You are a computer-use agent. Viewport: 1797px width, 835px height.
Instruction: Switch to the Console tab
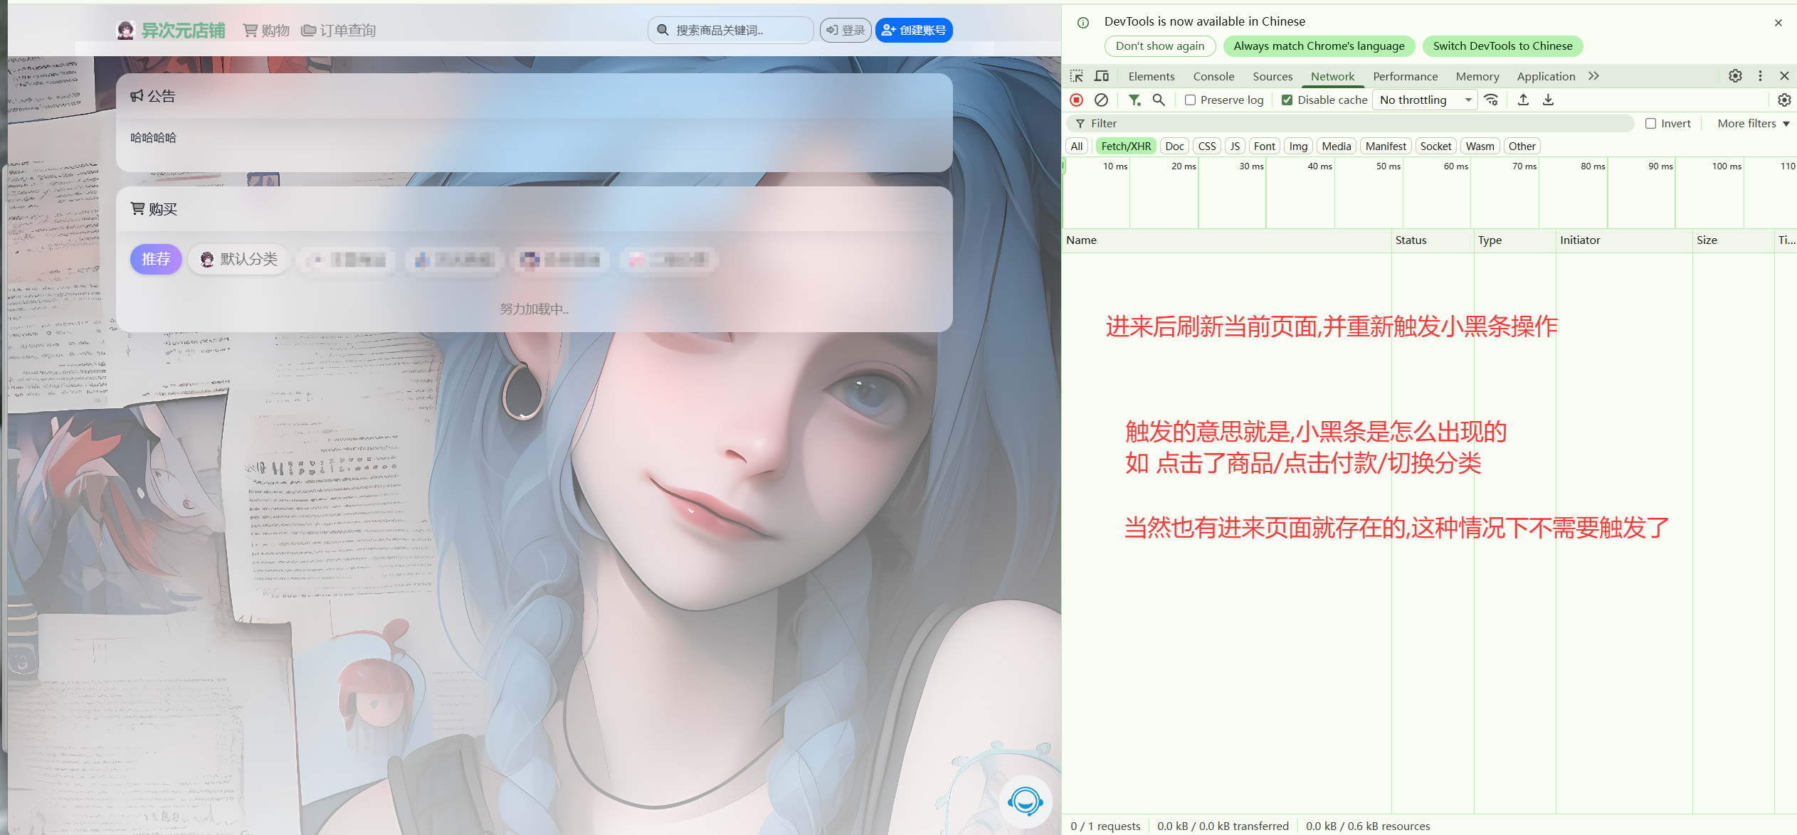pos(1213,76)
